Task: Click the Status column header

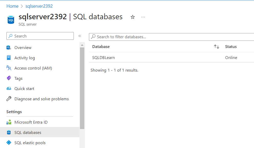Action: (231, 47)
